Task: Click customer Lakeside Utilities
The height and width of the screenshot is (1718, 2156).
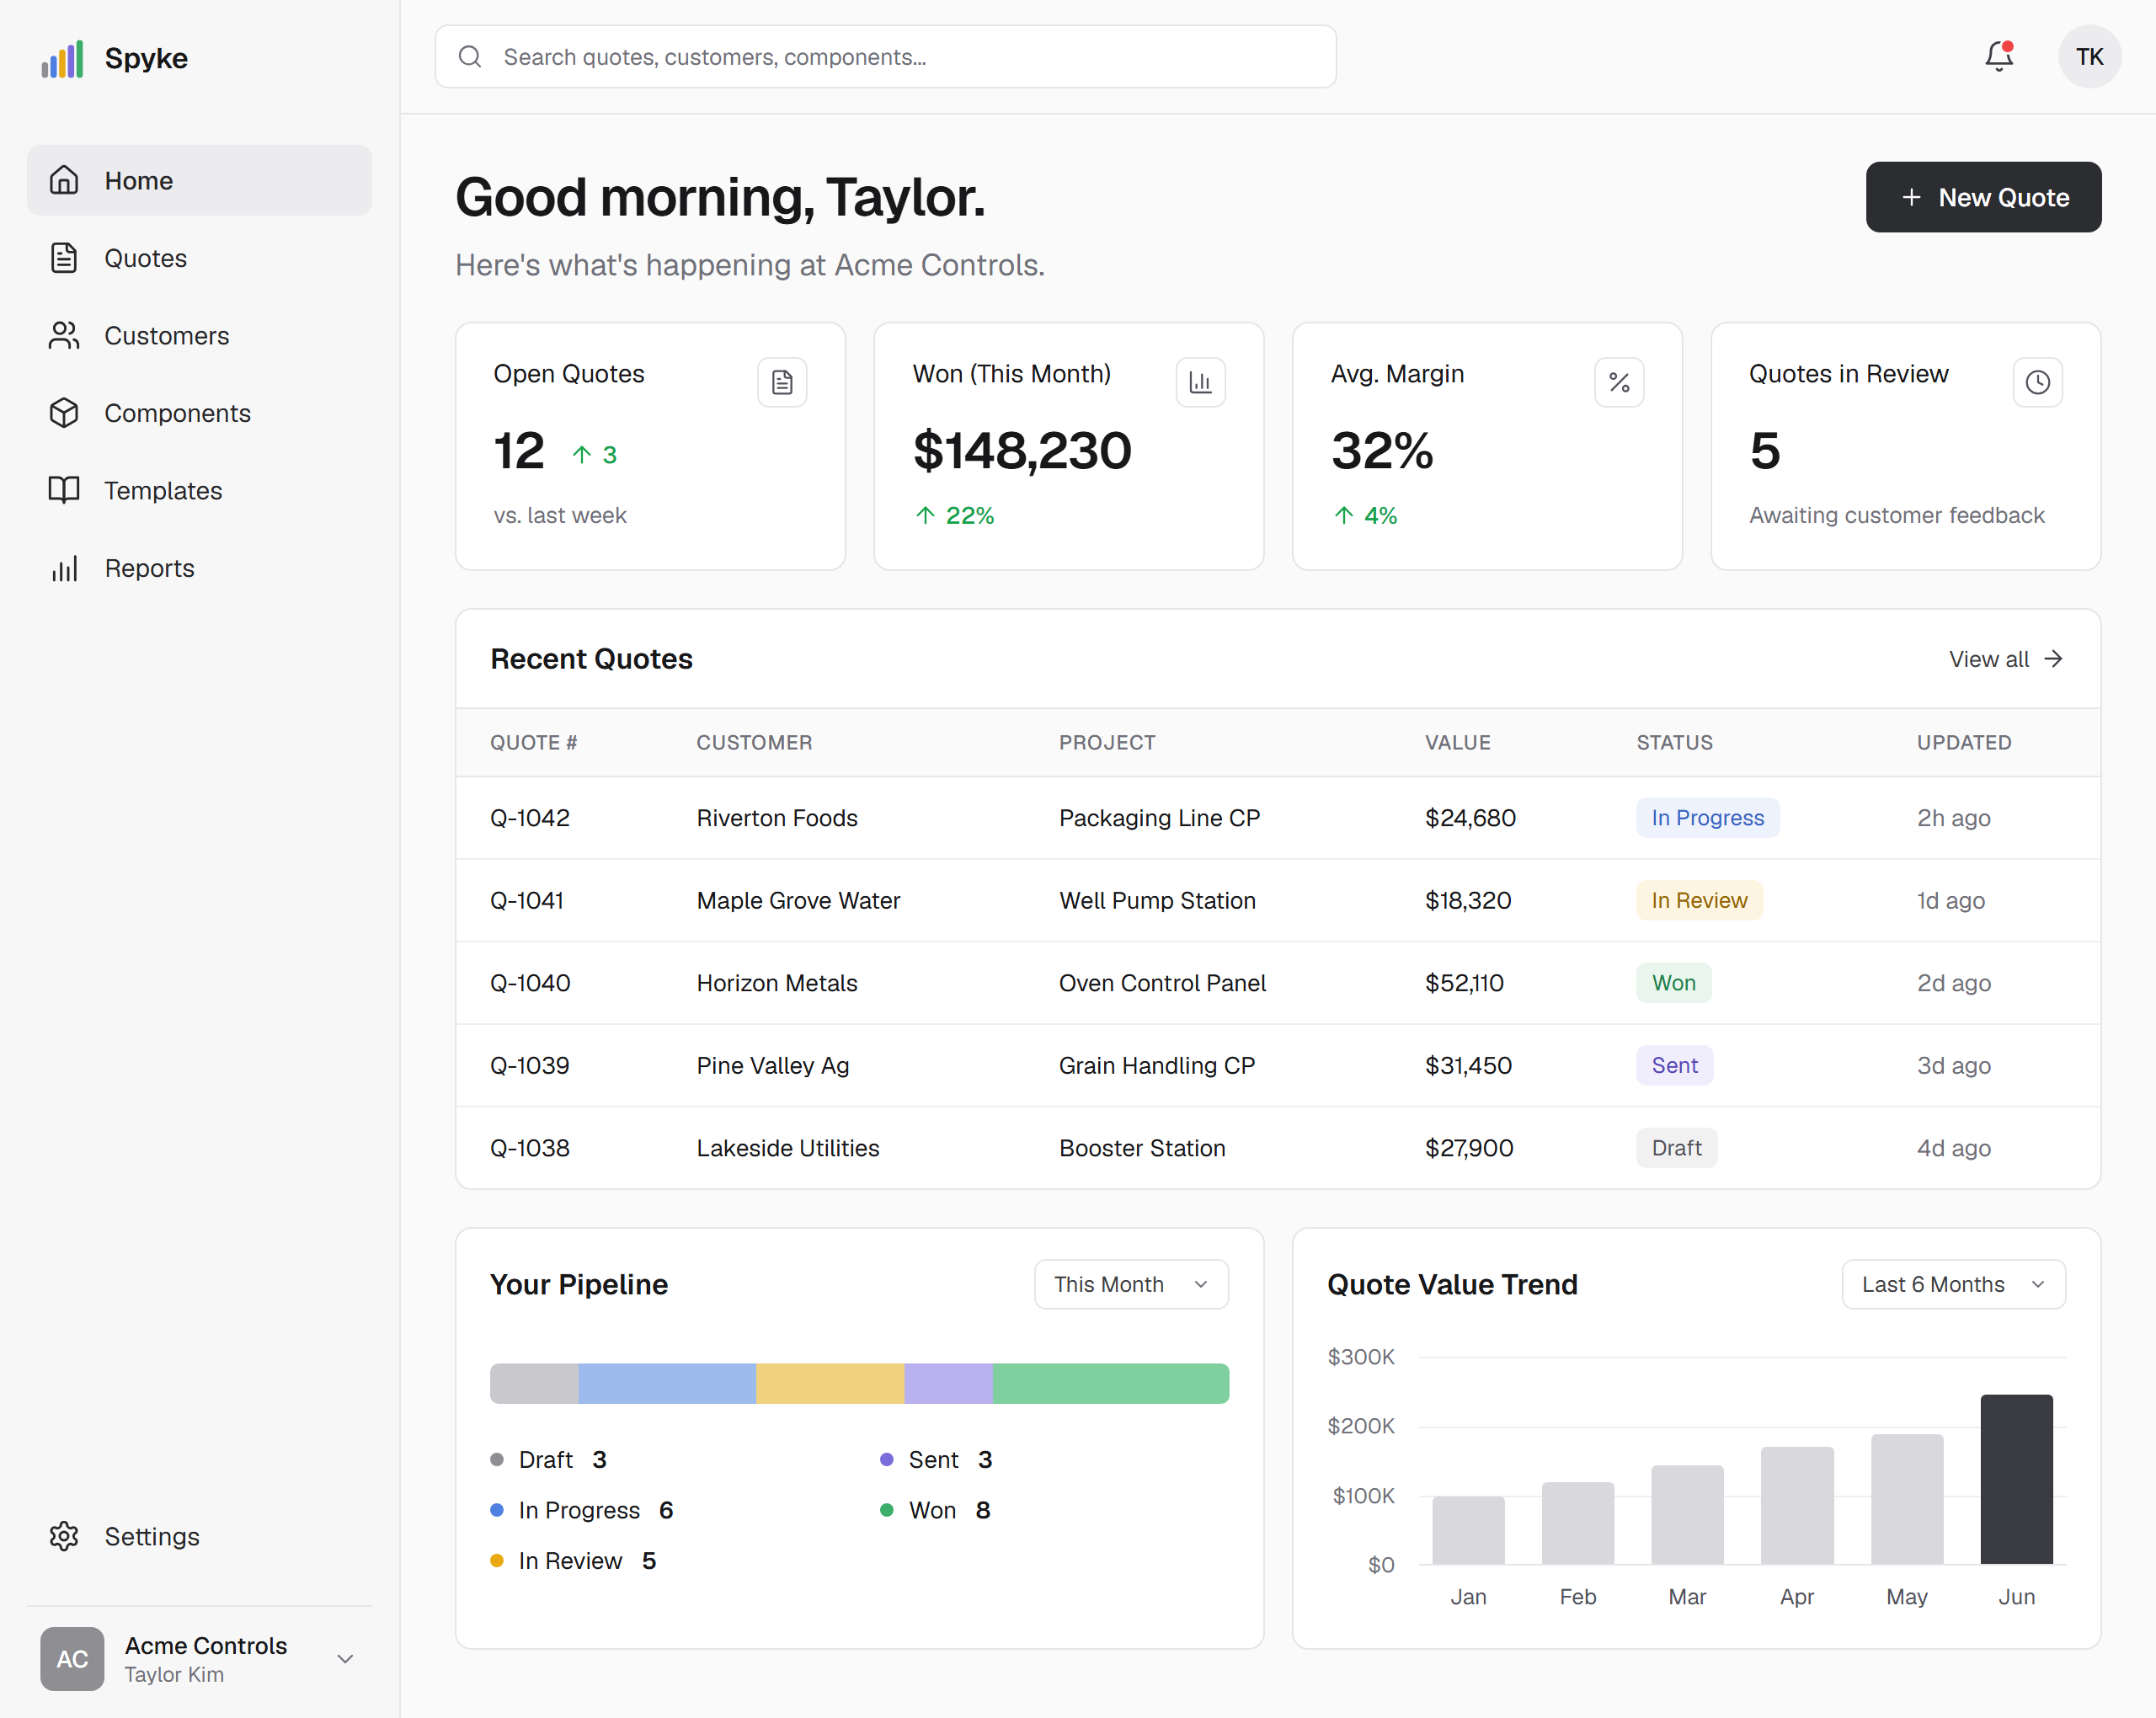Action: point(788,1148)
